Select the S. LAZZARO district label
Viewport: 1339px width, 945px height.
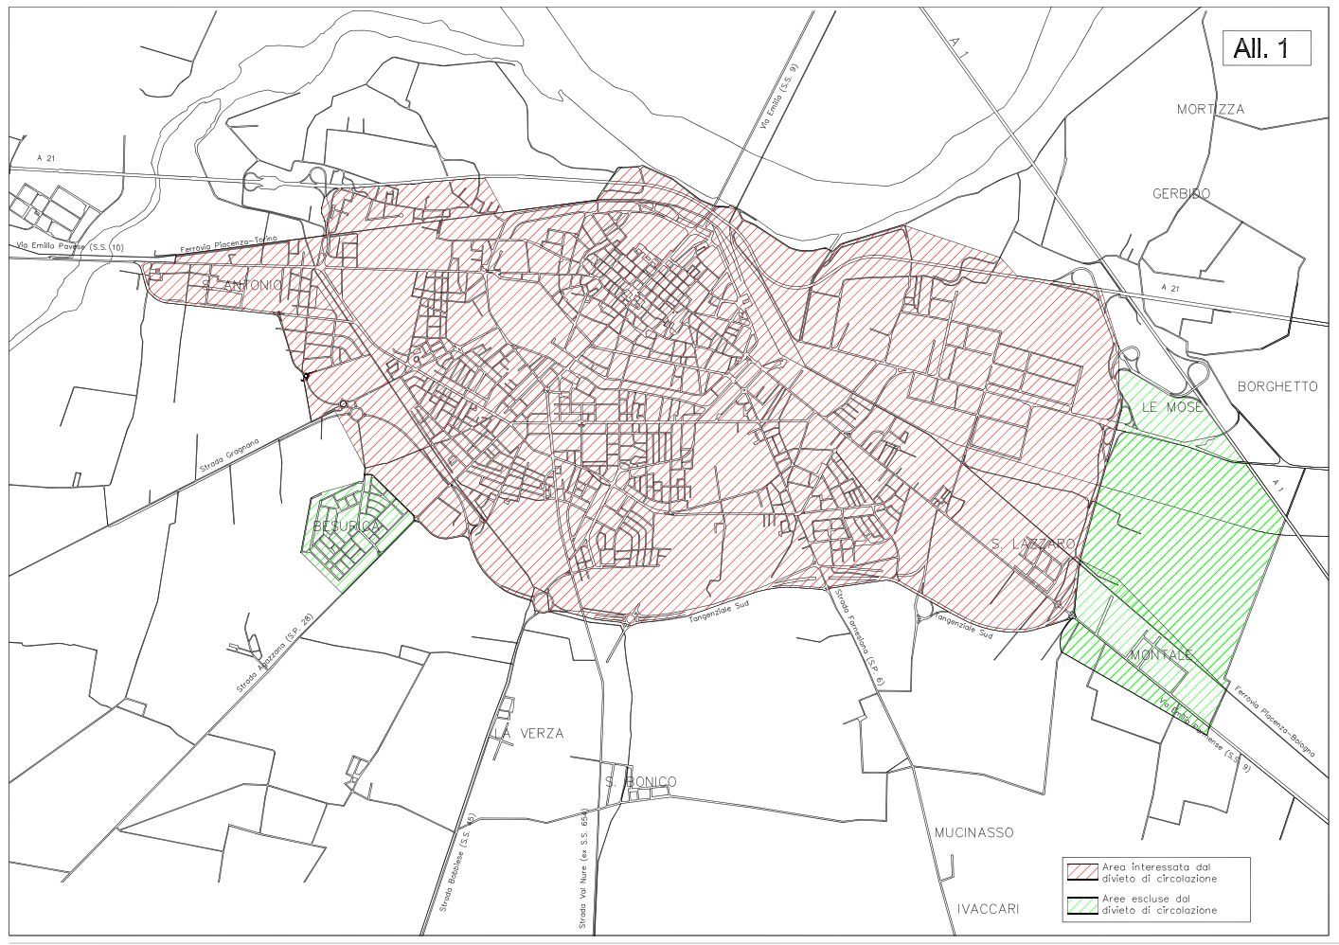[x=1033, y=544]
